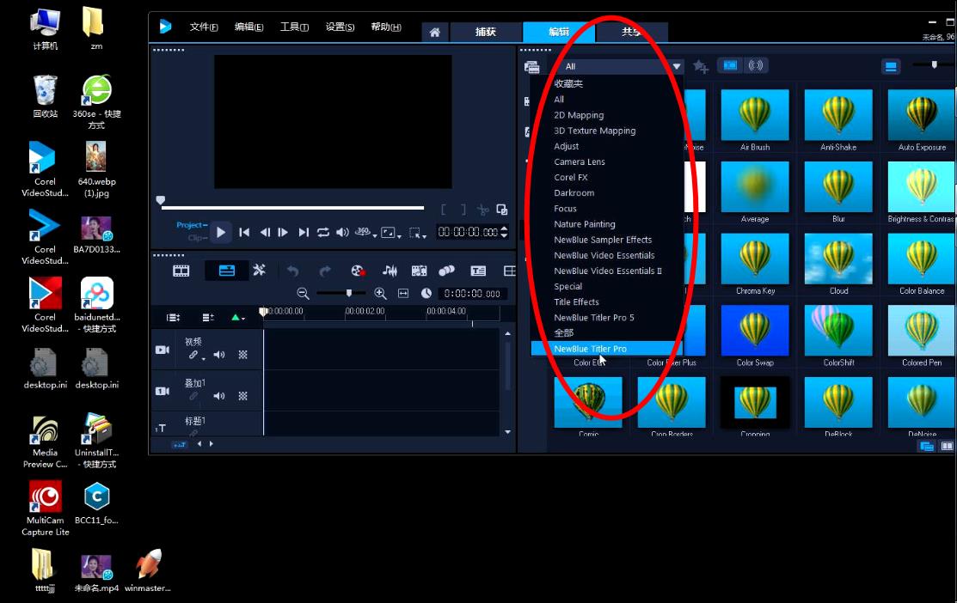
Task: Click the project duration clock icon
Action: click(426, 293)
